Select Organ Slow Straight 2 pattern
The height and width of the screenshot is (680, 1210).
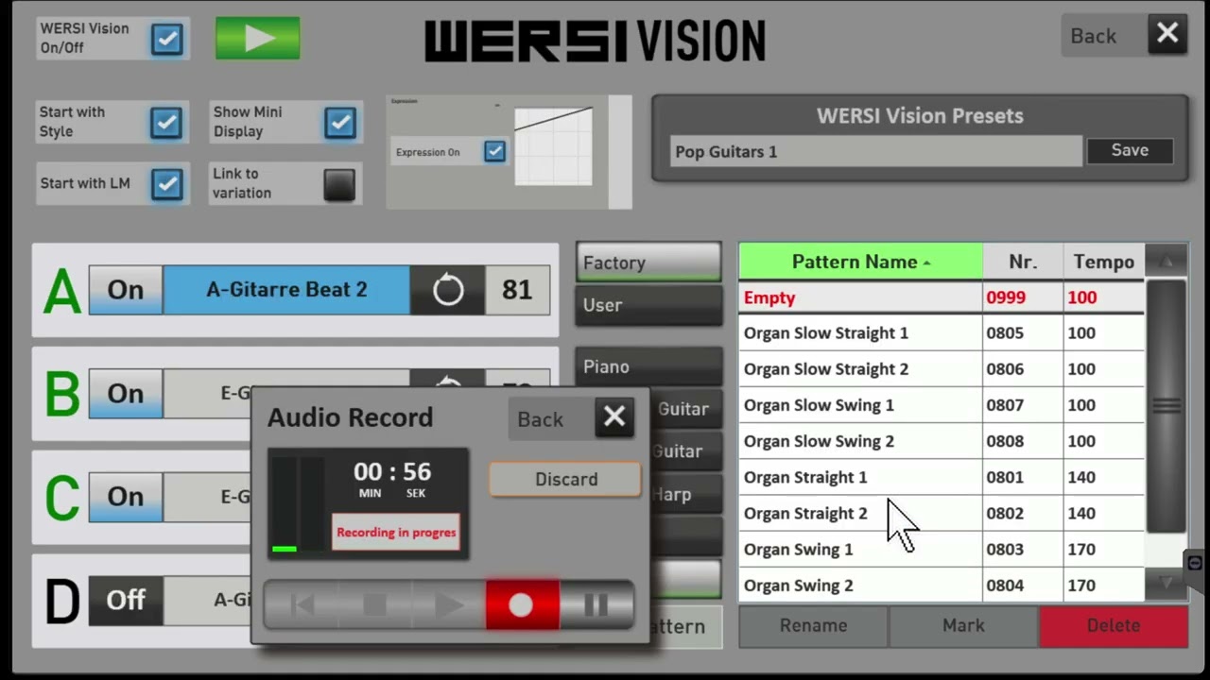point(941,369)
